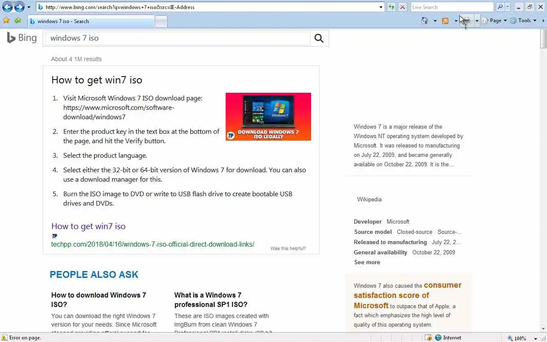
Task: Click the Bing logo
Action: pyautogui.click(x=22, y=38)
